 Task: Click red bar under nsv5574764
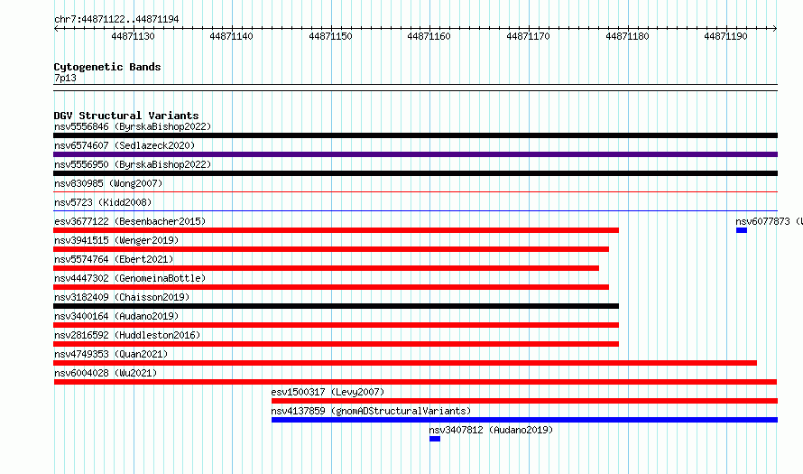327,268
